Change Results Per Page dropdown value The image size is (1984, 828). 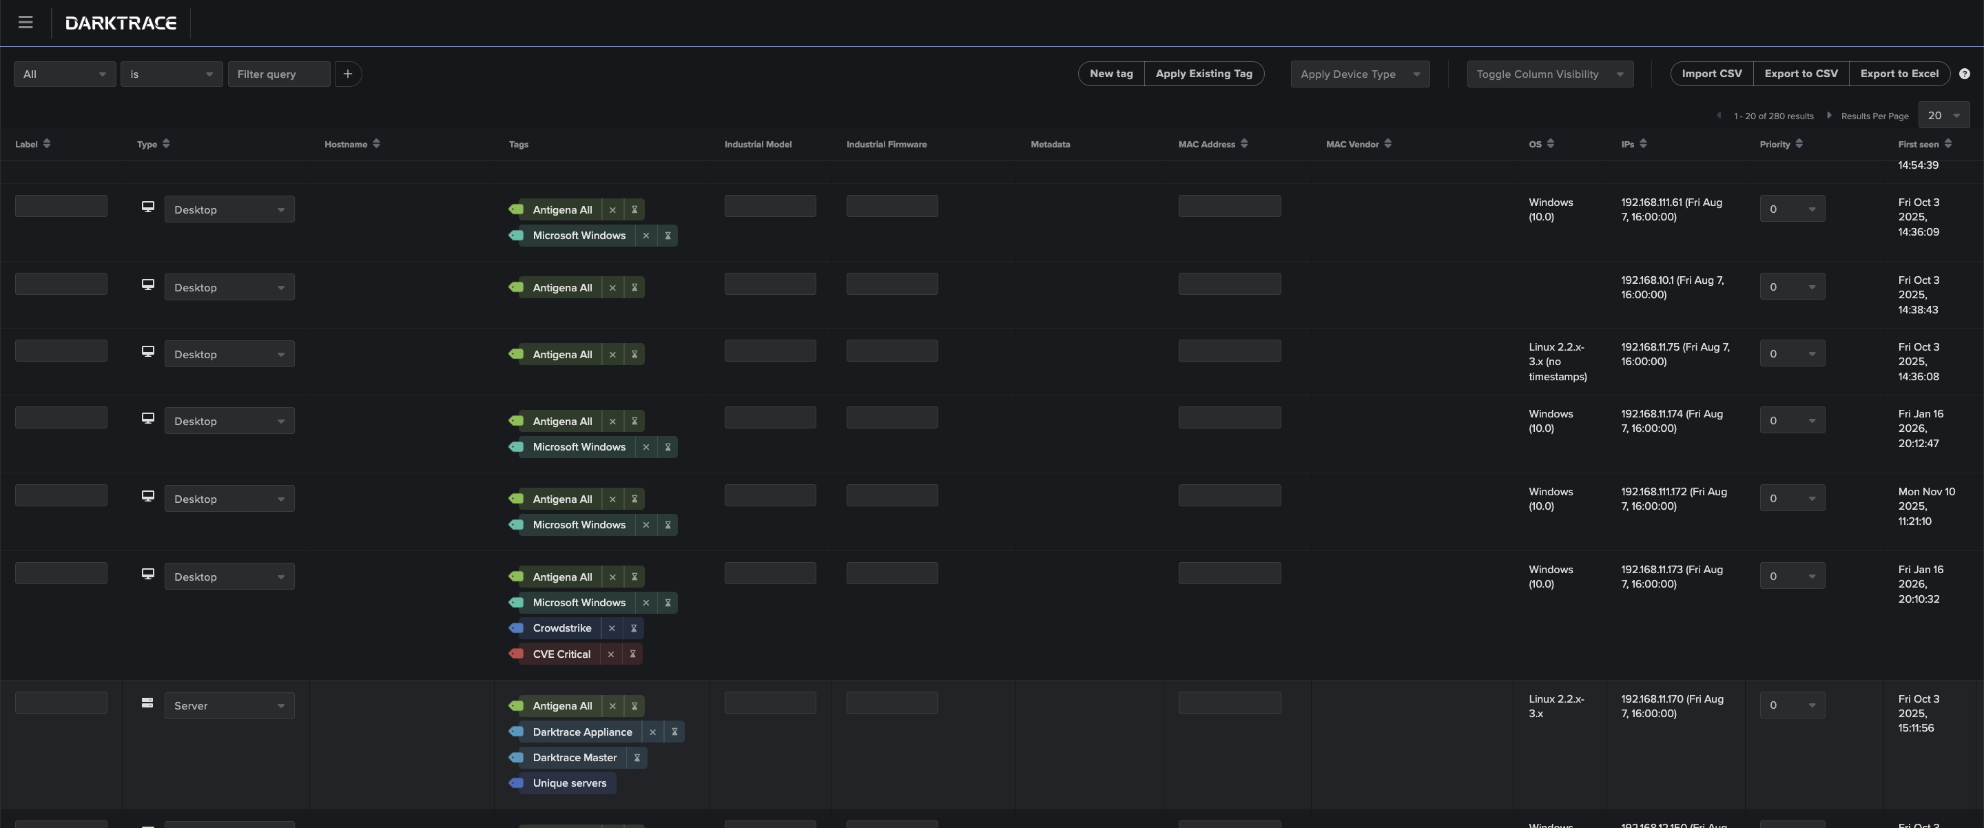[x=1944, y=116]
